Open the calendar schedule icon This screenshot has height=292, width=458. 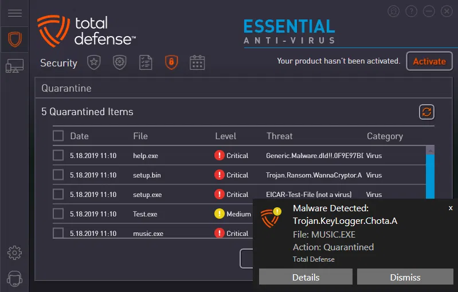197,62
